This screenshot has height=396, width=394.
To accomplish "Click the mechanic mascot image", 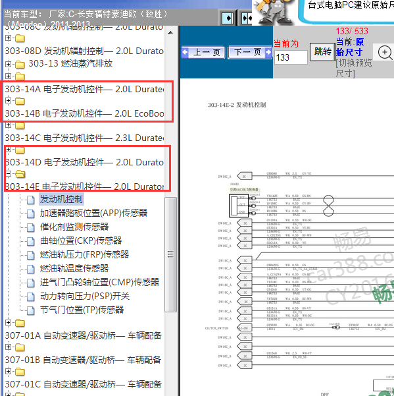I will pos(274,12).
